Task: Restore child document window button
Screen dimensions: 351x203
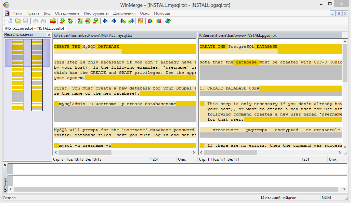Action: pyautogui.click(x=339, y=13)
